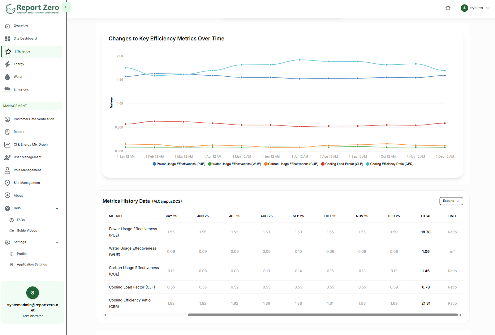Click the Overview home icon
The image size is (495, 335).
pos(7,26)
